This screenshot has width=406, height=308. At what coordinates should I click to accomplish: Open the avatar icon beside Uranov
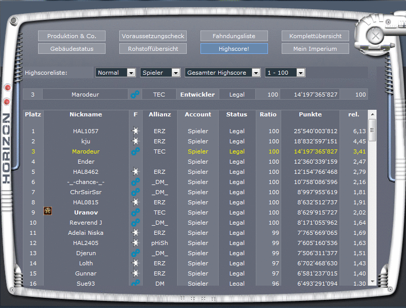pyautogui.click(x=48, y=210)
